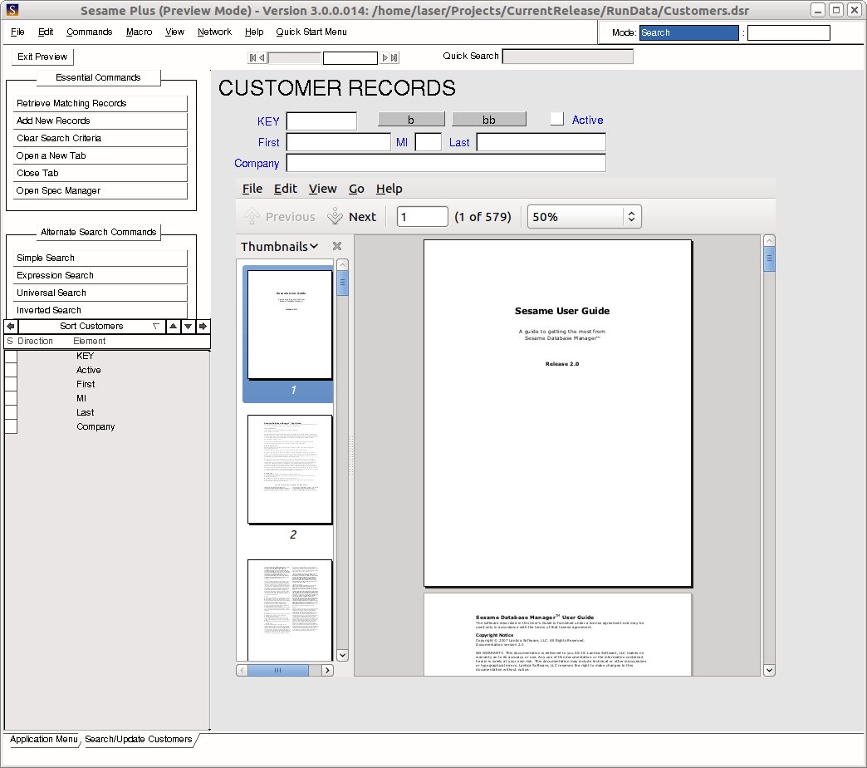Advance to next record using record navigation arrow
The height and width of the screenshot is (768, 867).
385,57
